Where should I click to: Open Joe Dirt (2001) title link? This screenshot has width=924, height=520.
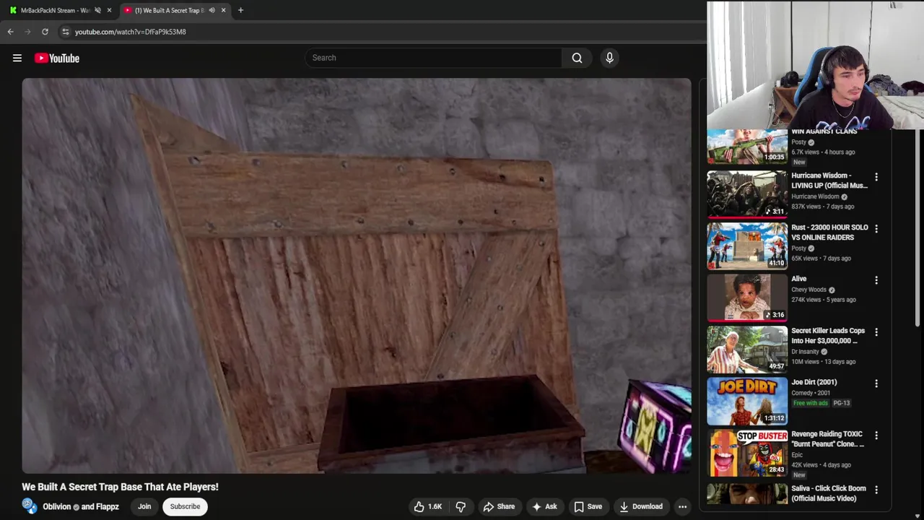(814, 382)
